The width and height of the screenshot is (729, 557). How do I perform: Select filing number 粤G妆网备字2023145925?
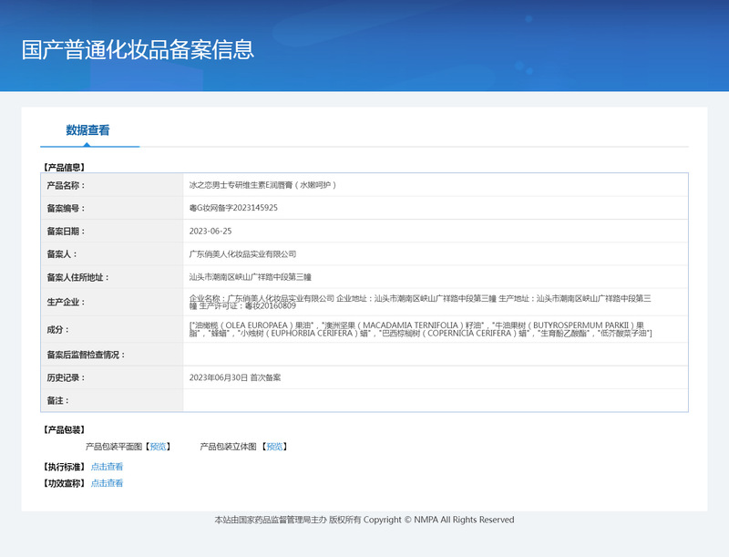coord(233,208)
